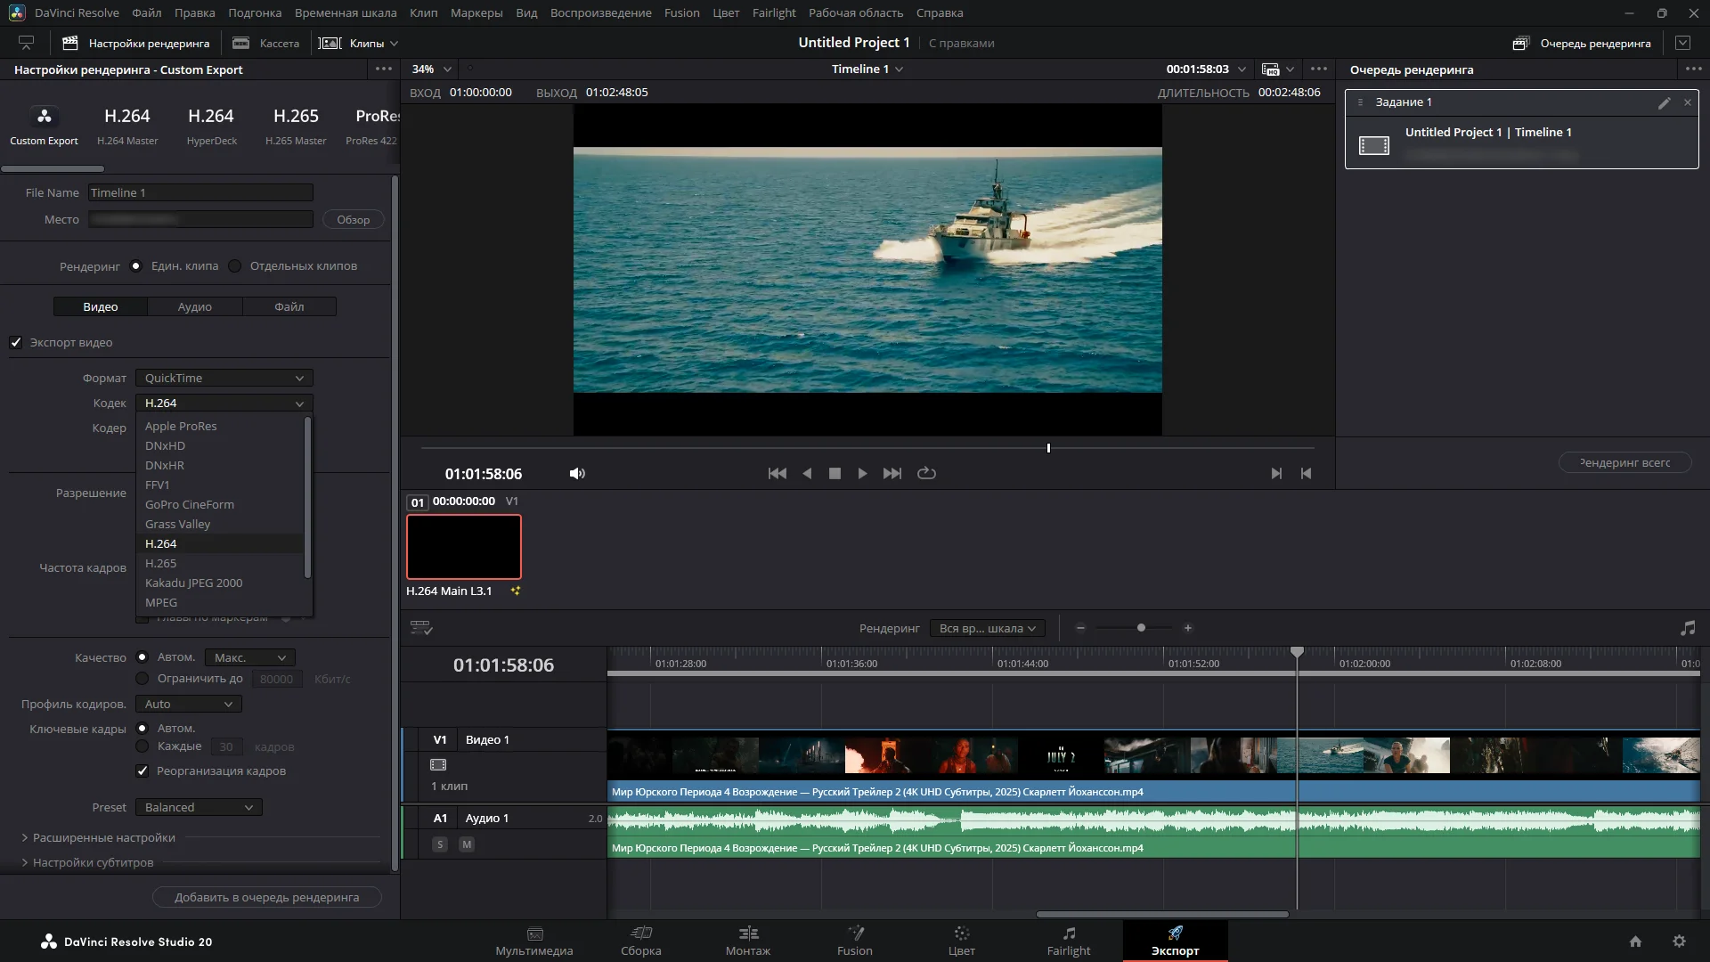Image resolution: width=1710 pixels, height=962 pixels.
Task: Click the timeline zoom slider handle
Action: point(1141,628)
